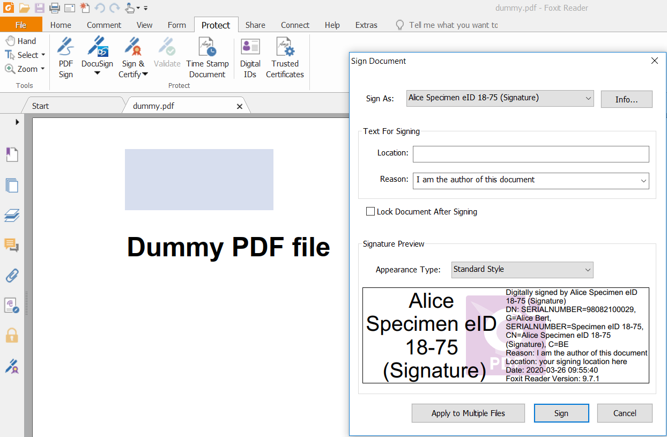Open the File menu
667x437 pixels.
(x=21, y=25)
